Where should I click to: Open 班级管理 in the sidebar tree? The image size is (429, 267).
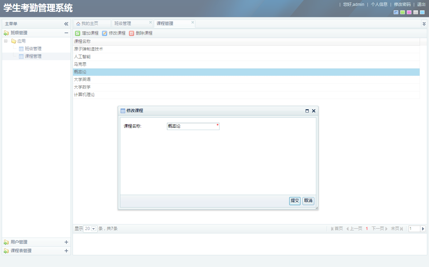point(33,49)
